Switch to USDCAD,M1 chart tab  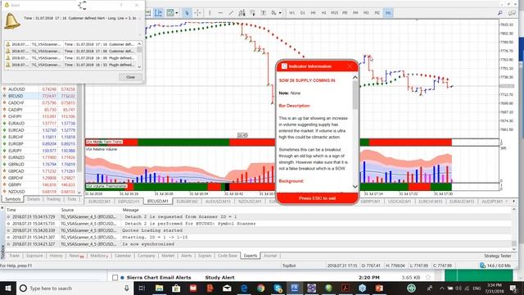click(400, 202)
